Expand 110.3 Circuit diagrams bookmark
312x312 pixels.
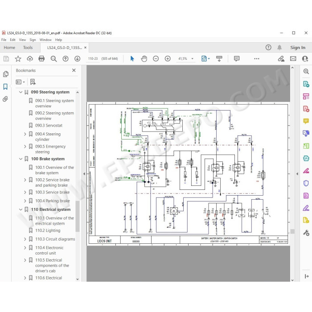point(25,239)
